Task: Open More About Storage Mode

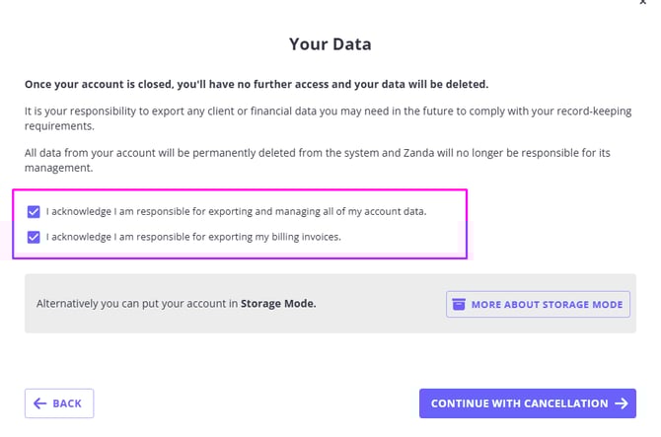Action: pos(539,304)
